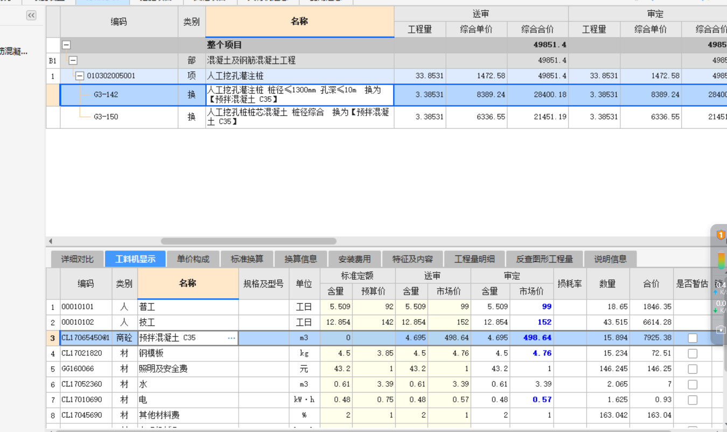Screen dimensions: 727x432
Task: Click the 类别 header in the upper table
Action: click(192, 22)
